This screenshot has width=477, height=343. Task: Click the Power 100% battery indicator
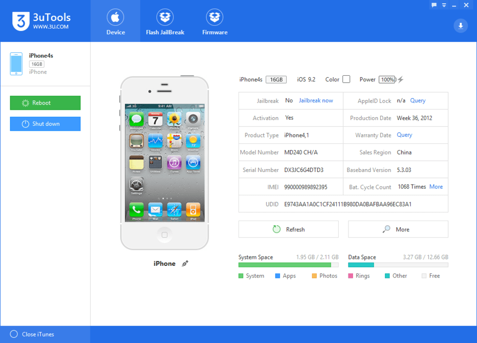[387, 79]
